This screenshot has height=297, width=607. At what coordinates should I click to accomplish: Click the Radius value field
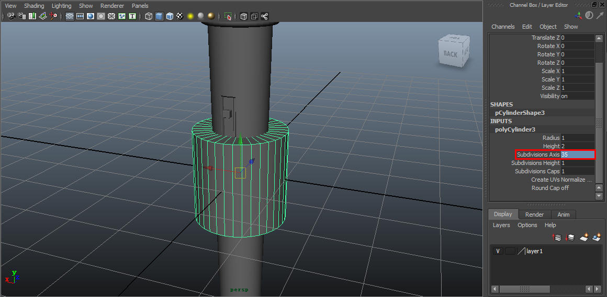coord(577,138)
